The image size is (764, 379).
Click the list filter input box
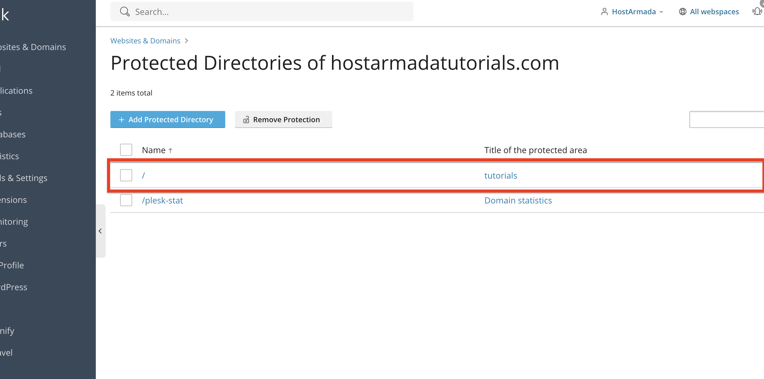(727, 119)
